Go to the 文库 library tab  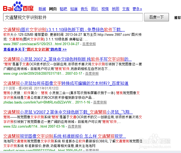[126, 9]
